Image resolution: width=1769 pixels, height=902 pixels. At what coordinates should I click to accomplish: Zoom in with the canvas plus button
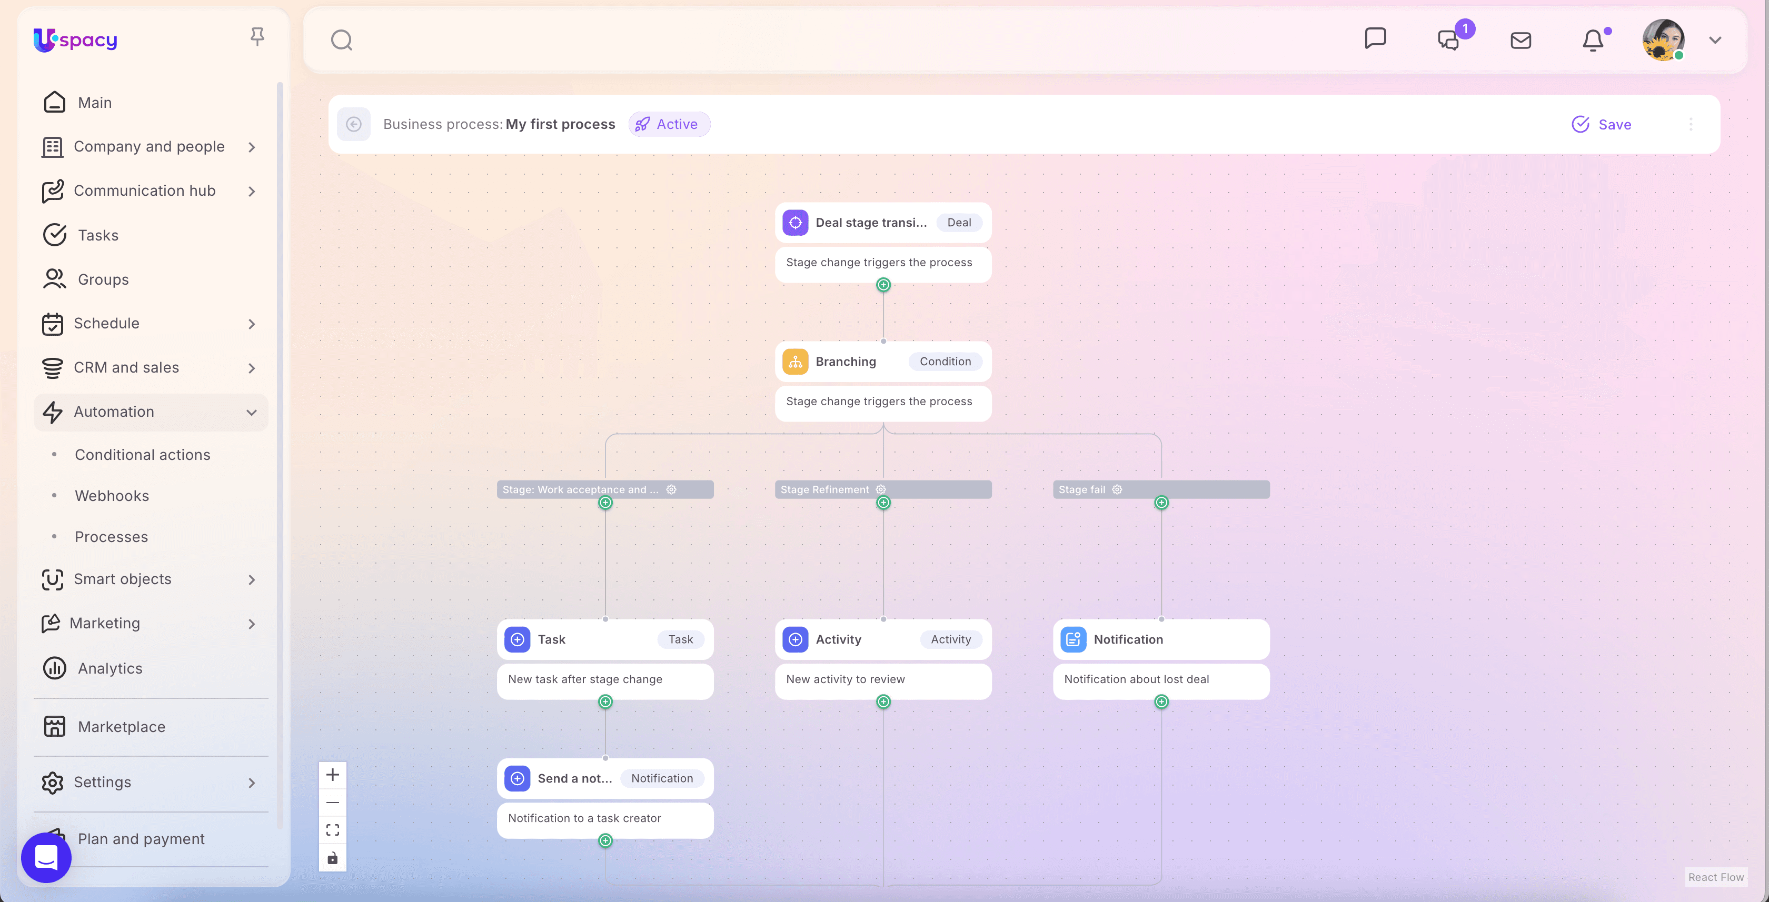pyautogui.click(x=332, y=775)
